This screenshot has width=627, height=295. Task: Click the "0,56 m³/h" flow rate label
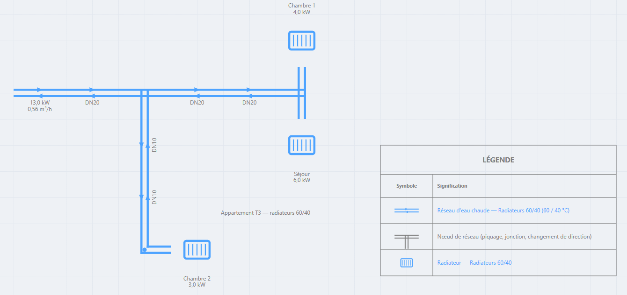pos(40,109)
